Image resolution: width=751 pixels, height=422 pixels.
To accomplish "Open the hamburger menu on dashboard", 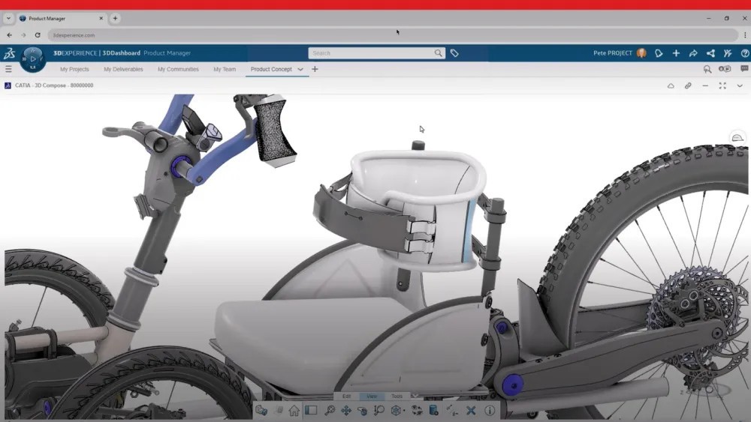I will 8,69.
